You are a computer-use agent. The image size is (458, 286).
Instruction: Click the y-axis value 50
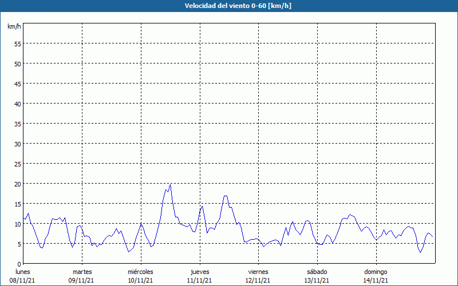(x=18, y=64)
